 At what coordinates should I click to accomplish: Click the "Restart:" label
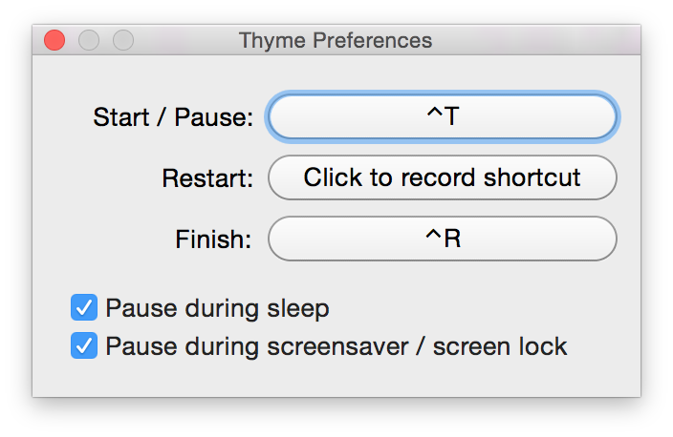[x=207, y=178]
